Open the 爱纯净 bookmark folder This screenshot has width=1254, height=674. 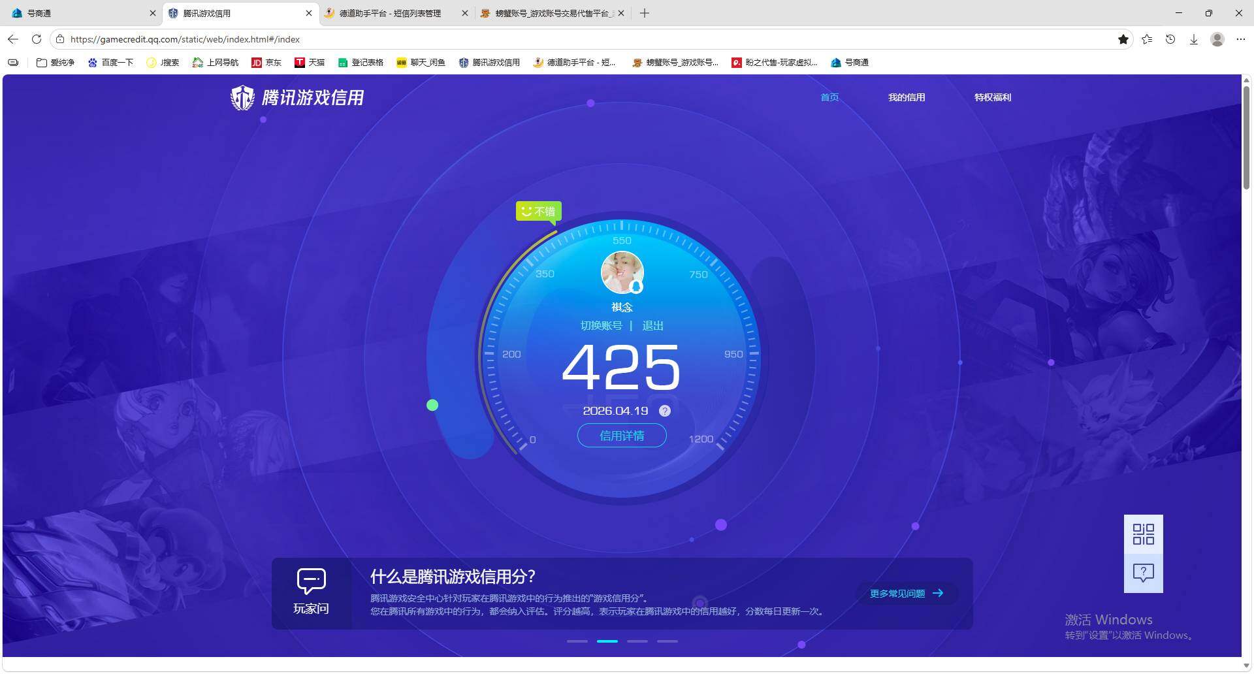pos(56,63)
